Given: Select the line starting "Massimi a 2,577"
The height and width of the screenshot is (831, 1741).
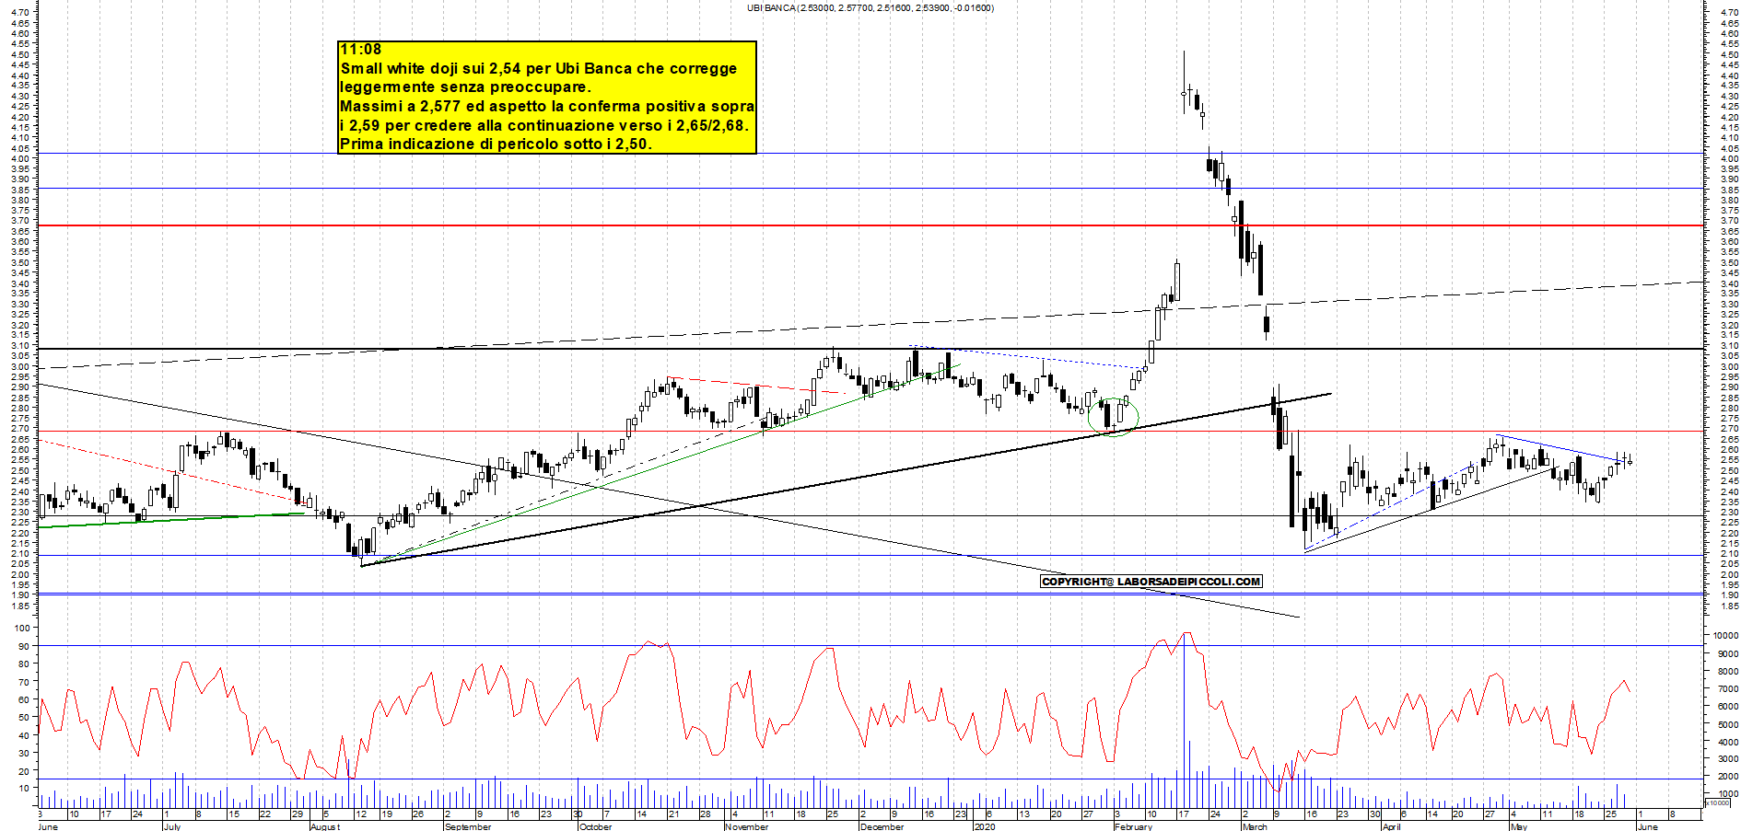Looking at the screenshot, I should 547,107.
